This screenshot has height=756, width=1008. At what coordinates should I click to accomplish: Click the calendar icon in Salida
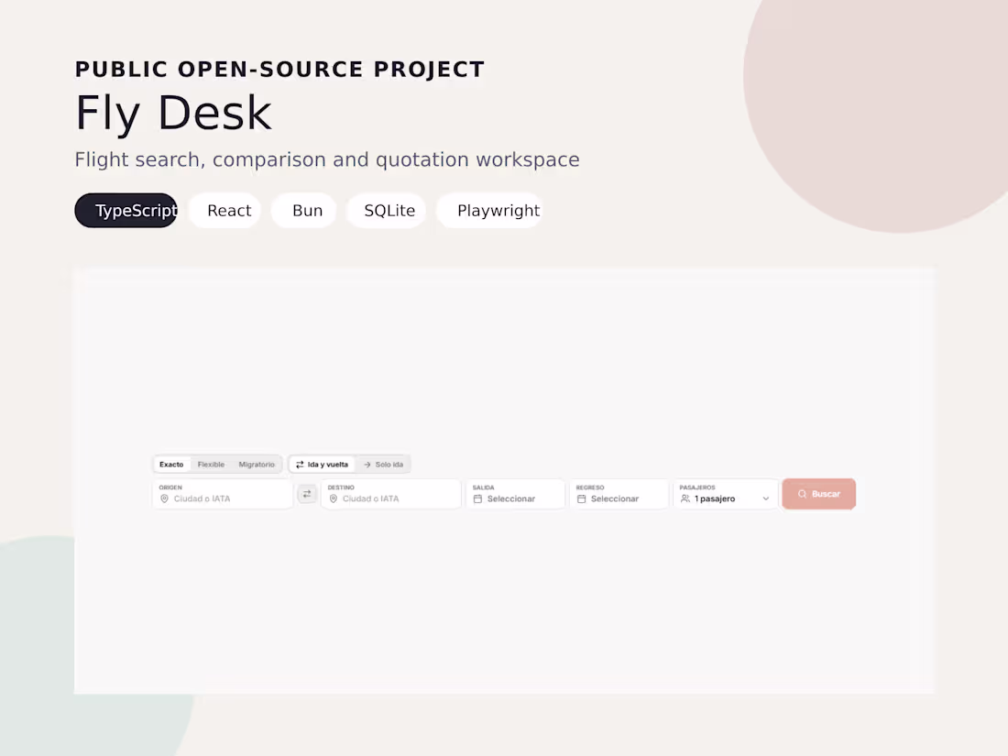point(477,499)
